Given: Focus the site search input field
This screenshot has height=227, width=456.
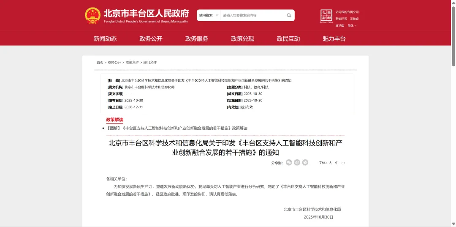Looking at the screenshot, I should click(252, 16).
